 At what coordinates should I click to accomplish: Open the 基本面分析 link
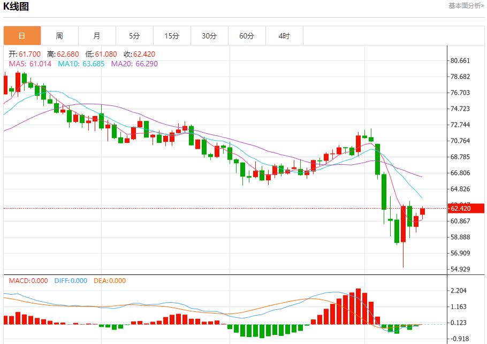466,6
